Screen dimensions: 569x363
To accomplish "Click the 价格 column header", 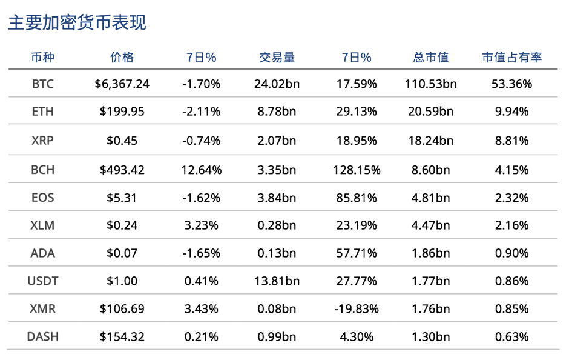I will pos(122,57).
